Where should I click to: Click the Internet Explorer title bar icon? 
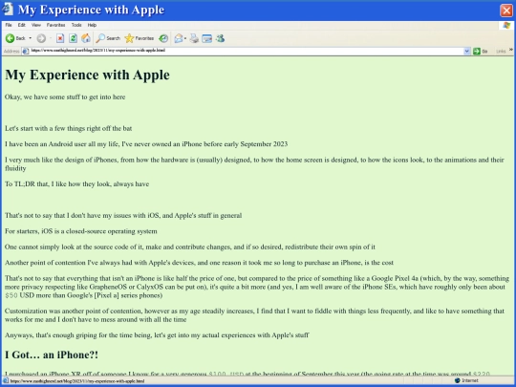pyautogui.click(x=8, y=10)
